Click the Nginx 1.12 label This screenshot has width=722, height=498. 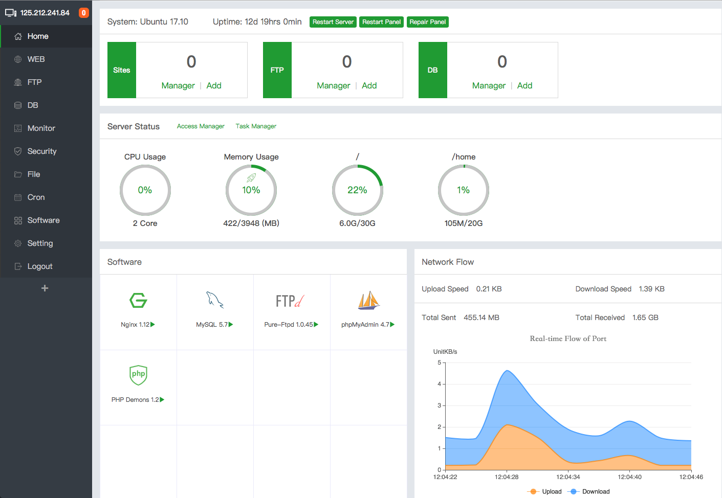tap(135, 324)
